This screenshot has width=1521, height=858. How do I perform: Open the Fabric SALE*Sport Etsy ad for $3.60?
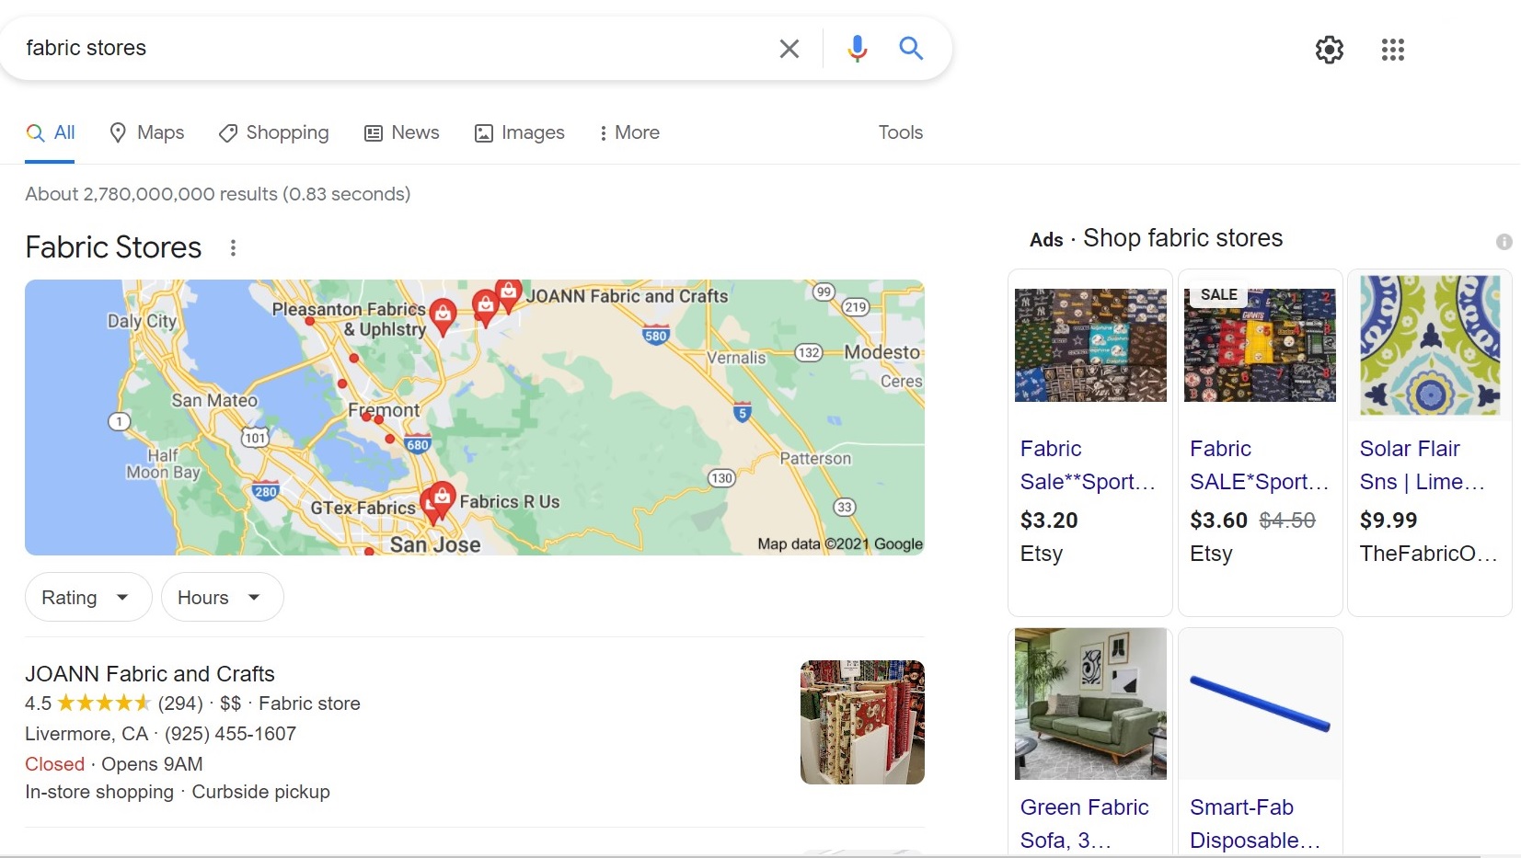coord(1259,465)
